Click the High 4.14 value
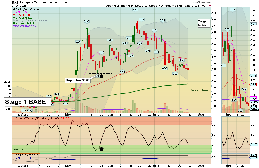This screenshot has width=259, height=168. pyautogui.click(x=127, y=6)
